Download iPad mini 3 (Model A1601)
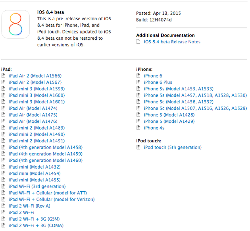 tap(37, 102)
